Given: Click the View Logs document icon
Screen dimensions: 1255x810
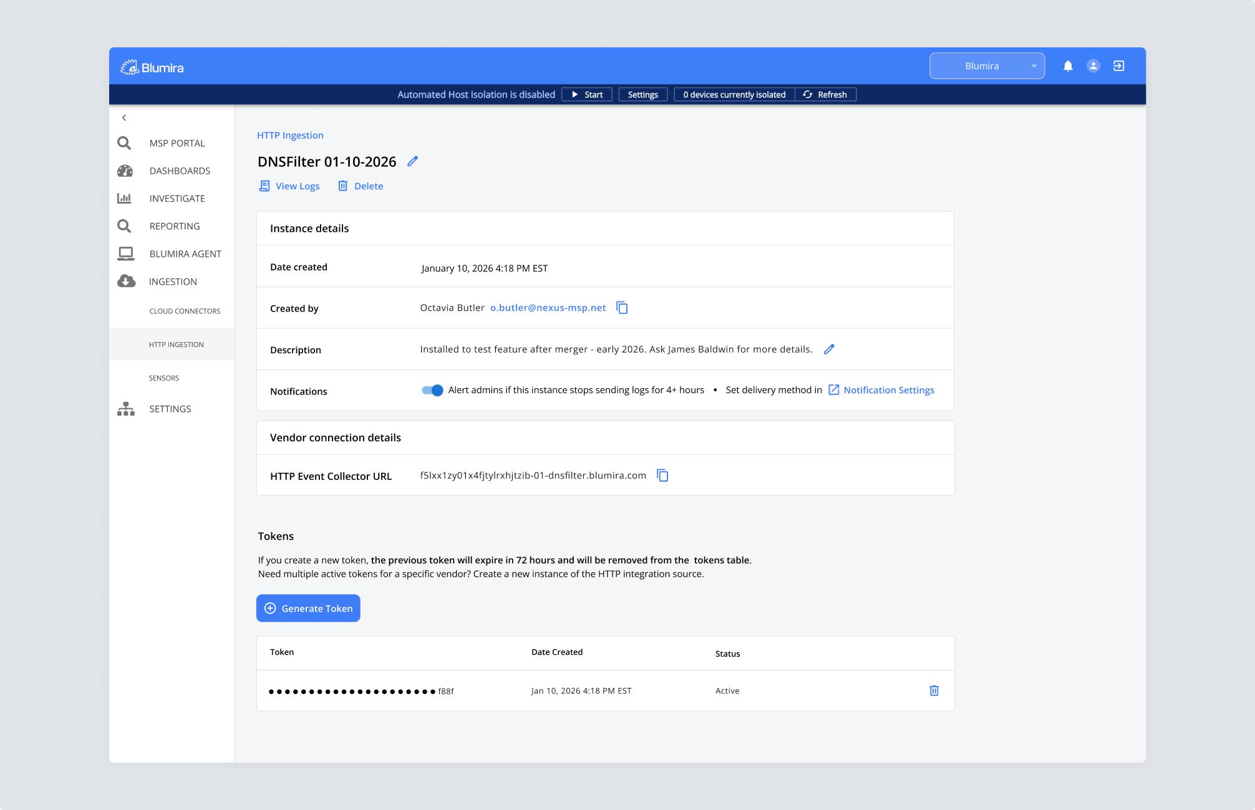Looking at the screenshot, I should pos(264,186).
